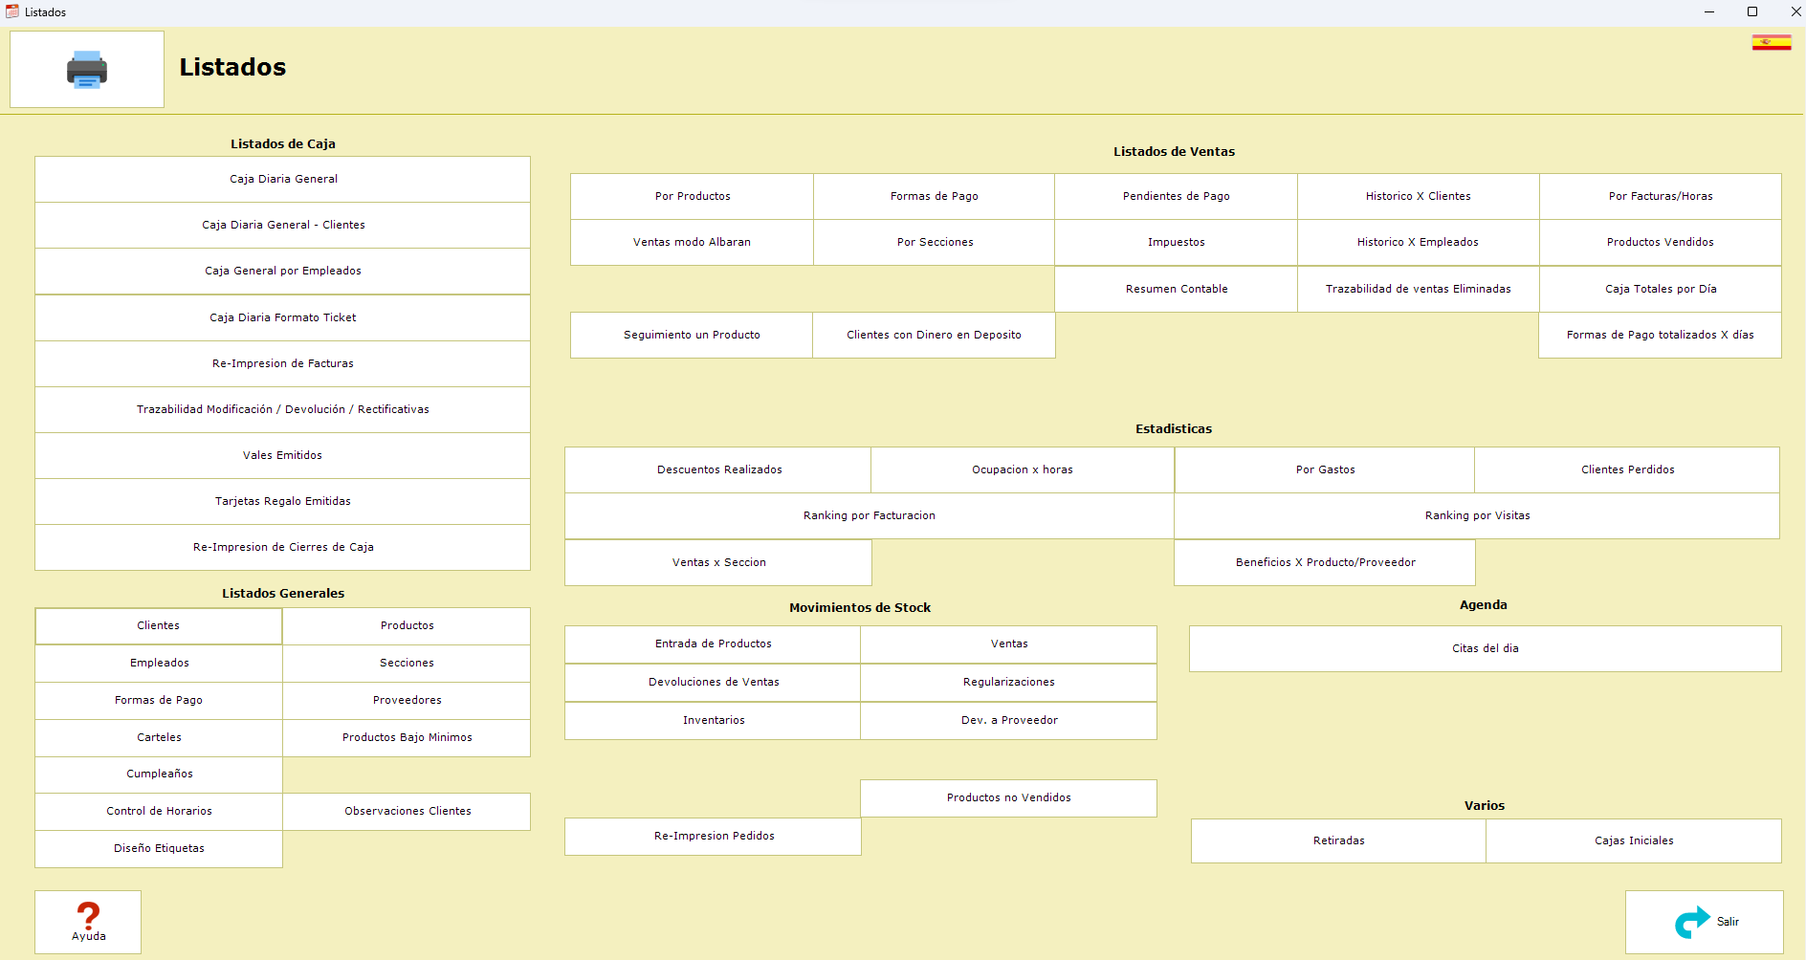Open Ranking por Facturacion
The width and height of the screenshot is (1806, 960).
point(869,515)
